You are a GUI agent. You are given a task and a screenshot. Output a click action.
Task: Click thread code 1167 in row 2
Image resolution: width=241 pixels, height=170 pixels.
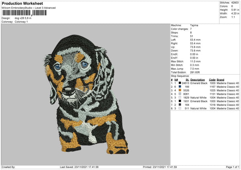[x=212, y=87]
